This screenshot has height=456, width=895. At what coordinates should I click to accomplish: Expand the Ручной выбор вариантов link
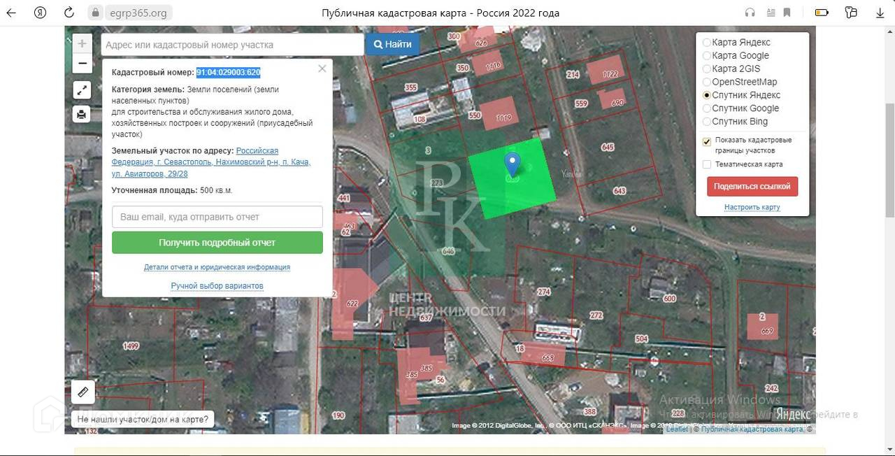click(x=217, y=286)
